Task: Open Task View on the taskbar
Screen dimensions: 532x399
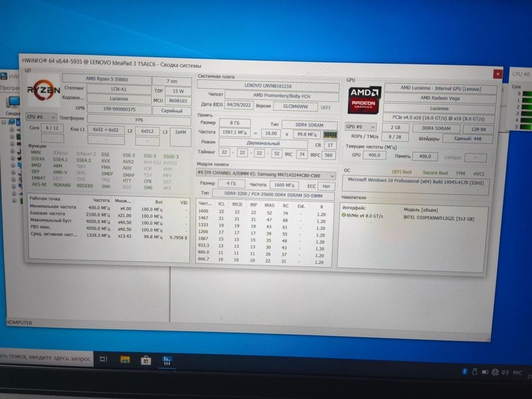Action: tap(104, 359)
